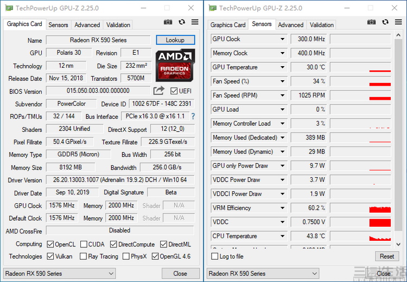This screenshot has width=407, height=282.
Task: Open the GPU Clock sensor dropdown arrow
Action: click(282, 39)
